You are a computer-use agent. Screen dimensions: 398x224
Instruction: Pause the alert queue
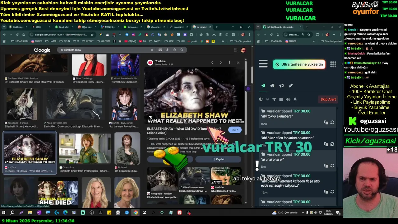click(281, 99)
